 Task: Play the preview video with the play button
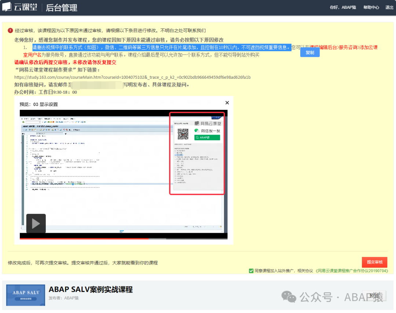tap(36, 223)
